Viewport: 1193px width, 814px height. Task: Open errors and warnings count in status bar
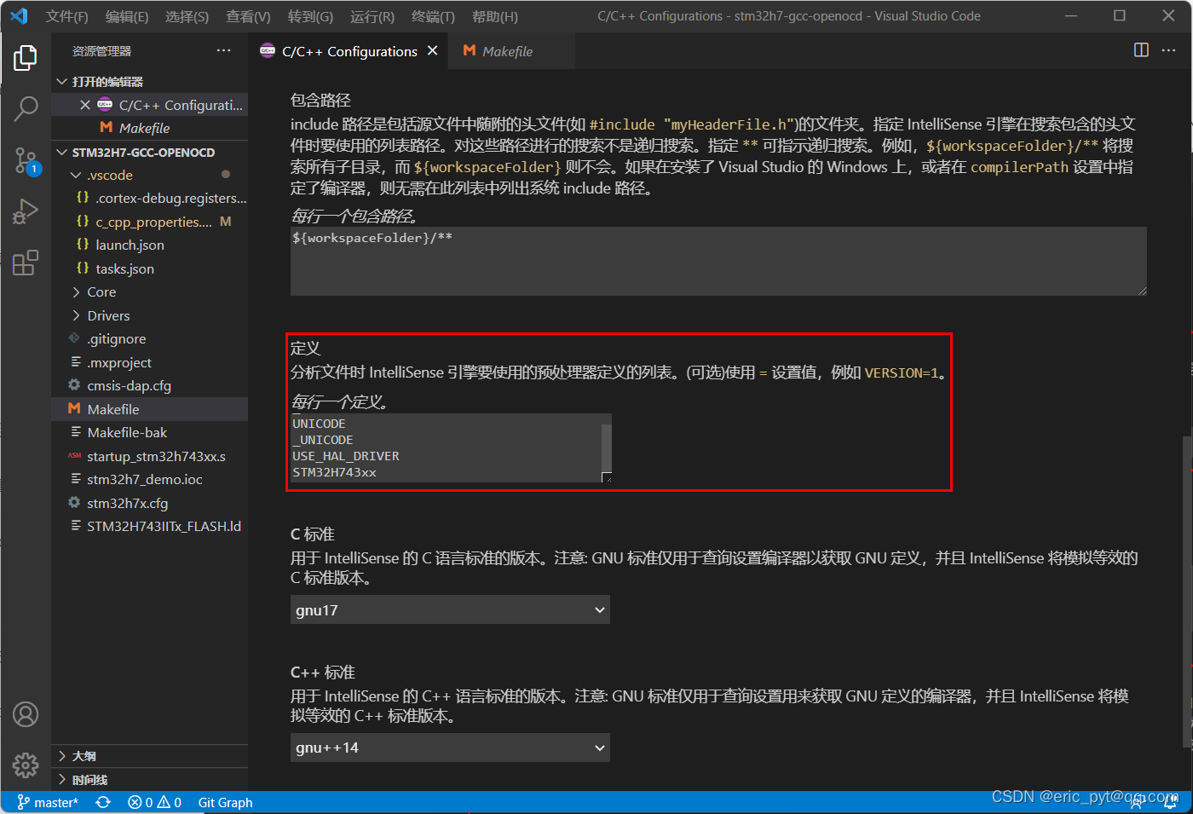pyautogui.click(x=154, y=802)
